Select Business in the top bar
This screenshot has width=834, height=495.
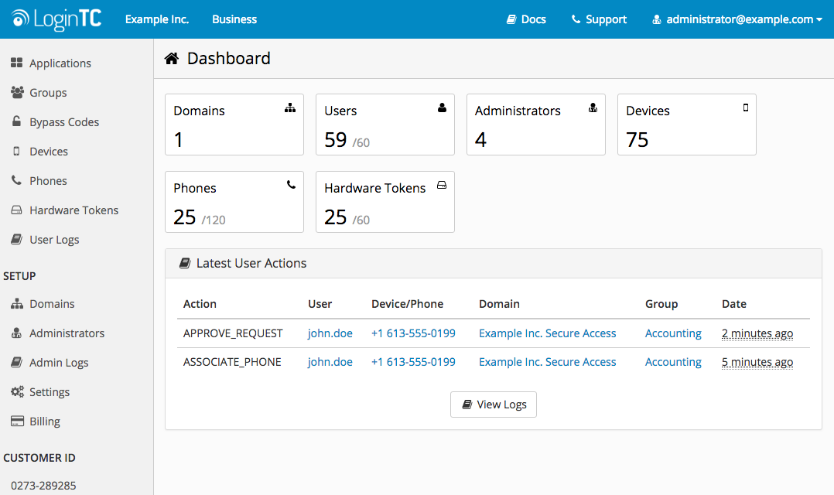[x=234, y=19]
